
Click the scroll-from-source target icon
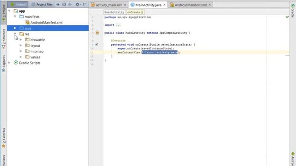[64, 4]
